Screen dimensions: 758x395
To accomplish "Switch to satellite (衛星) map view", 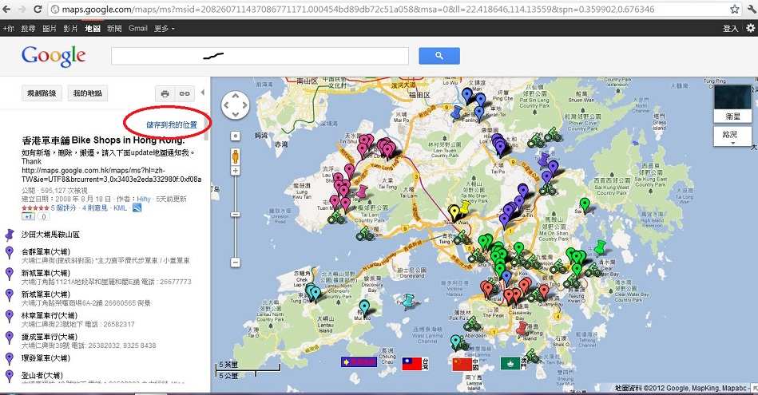I will 731,103.
